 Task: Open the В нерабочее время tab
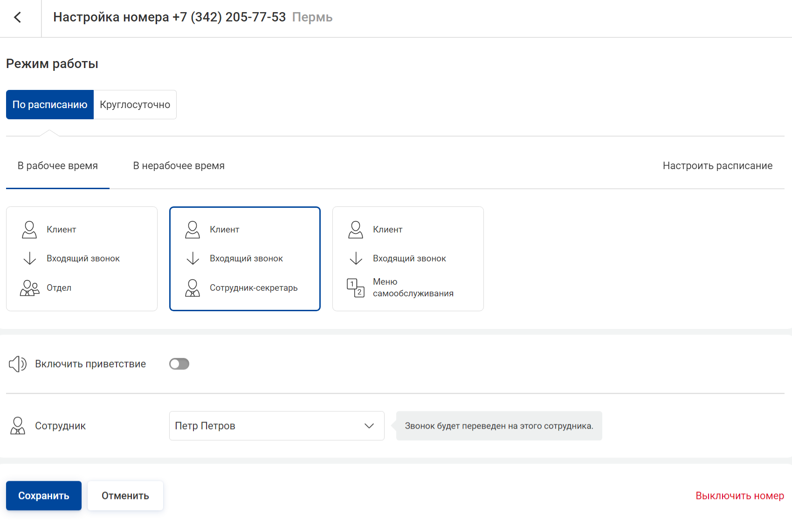(179, 166)
